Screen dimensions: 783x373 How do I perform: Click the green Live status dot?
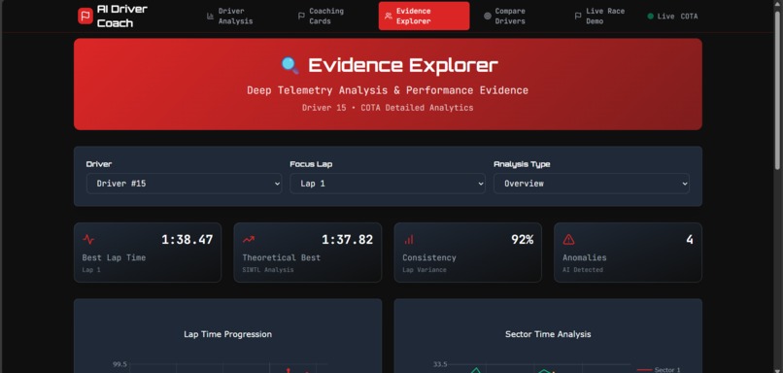point(650,16)
